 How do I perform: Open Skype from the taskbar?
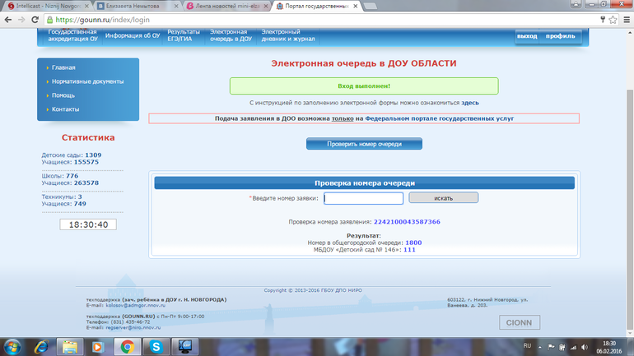[x=156, y=346]
